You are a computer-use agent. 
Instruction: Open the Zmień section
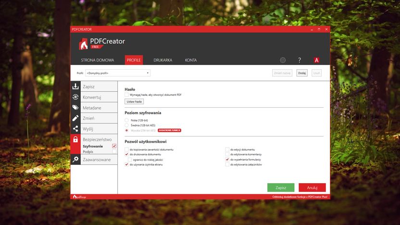pyautogui.click(x=99, y=118)
